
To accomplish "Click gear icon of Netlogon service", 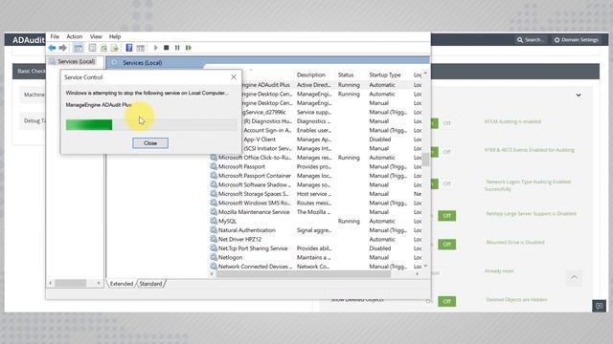I will tap(214, 257).
